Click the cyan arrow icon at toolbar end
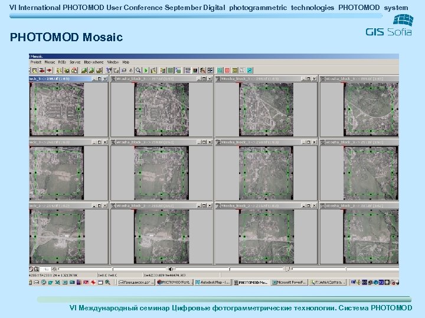This screenshot has height=318, width=425. coord(250,70)
